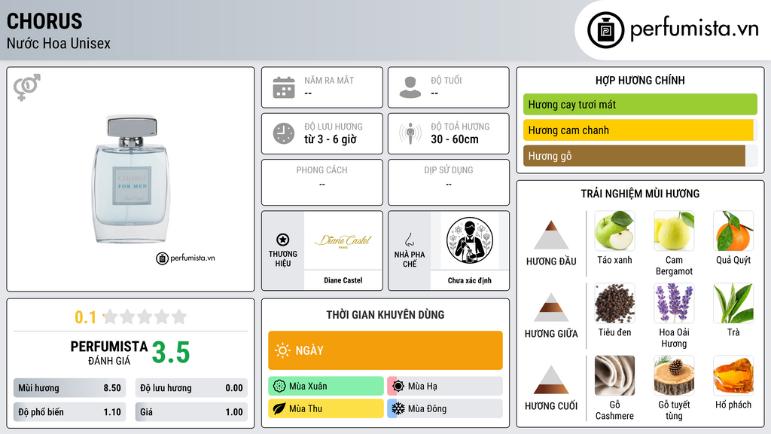Select the Gỗ tuyết tùng cedar note
This screenshot has width=771, height=434.
point(674,375)
